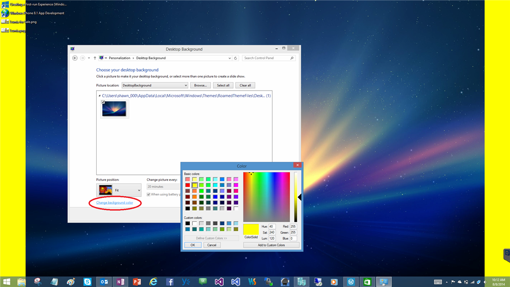The image size is (510, 287).
Task: Pick the pure blue basic color swatch
Action: pyautogui.click(x=215, y=197)
